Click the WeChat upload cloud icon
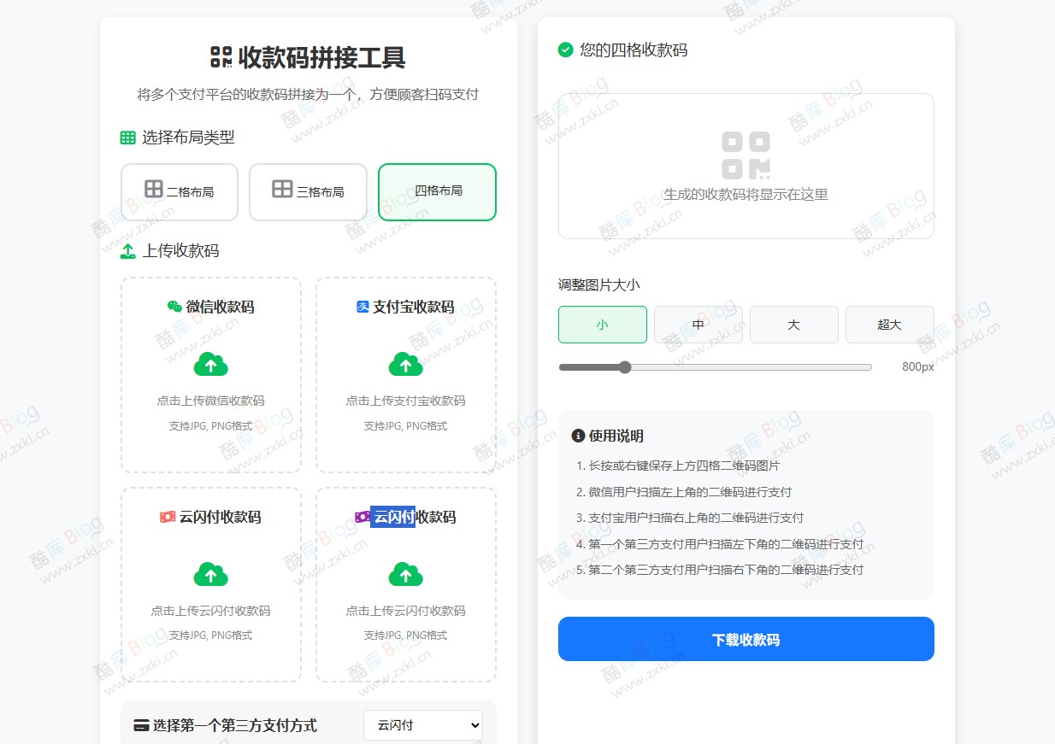 tap(211, 365)
